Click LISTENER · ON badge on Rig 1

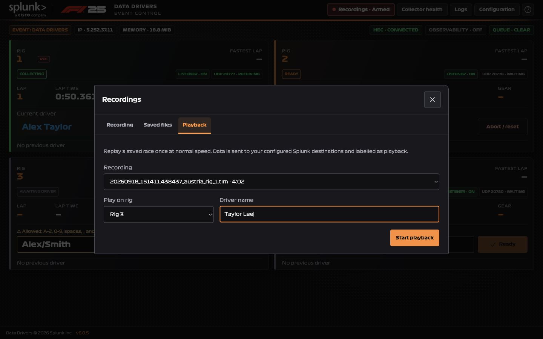tap(192, 74)
